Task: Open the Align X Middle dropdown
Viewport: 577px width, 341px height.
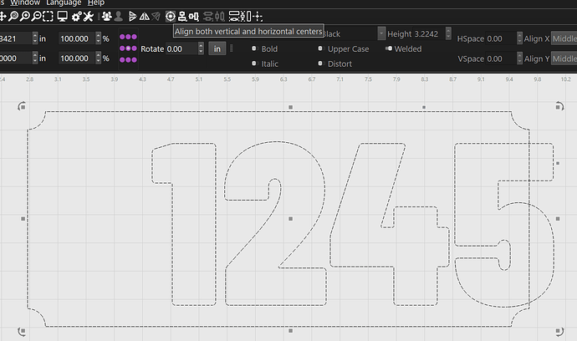Action: pos(564,38)
